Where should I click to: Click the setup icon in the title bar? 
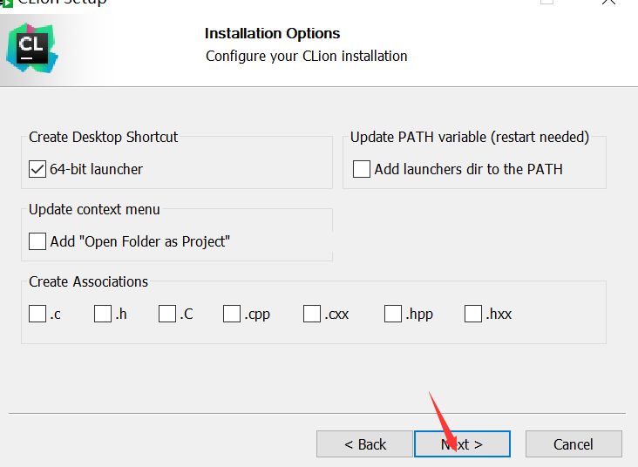[x=7, y=3]
